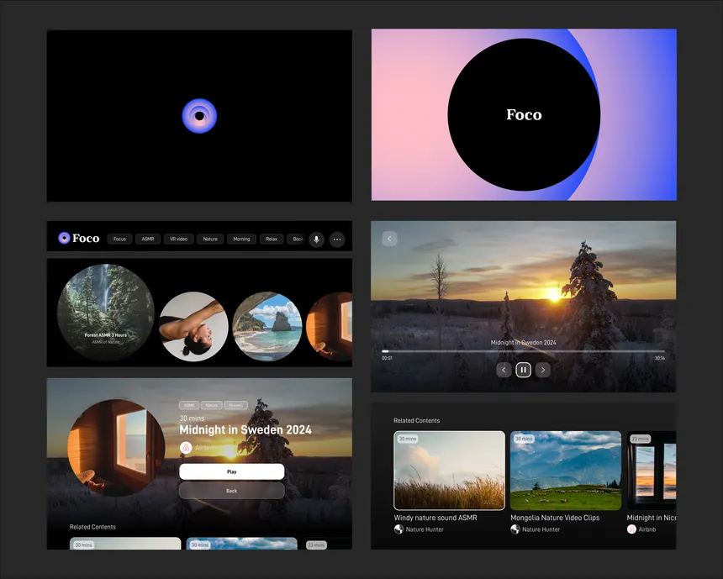Open the Midnight in Nice thumbnail
Image resolution: width=723 pixels, height=579 pixels.
pyautogui.click(x=652, y=471)
